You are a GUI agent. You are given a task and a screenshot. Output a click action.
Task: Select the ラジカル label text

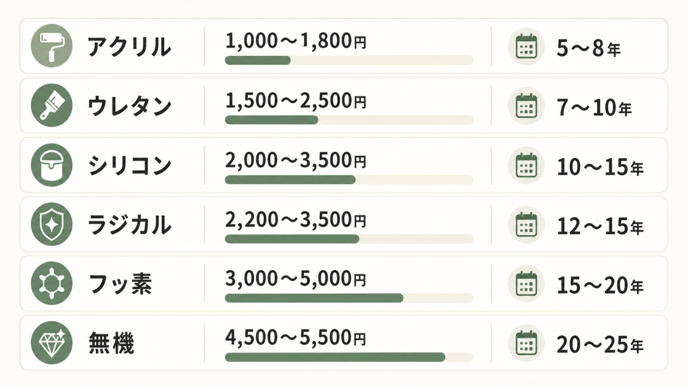(x=130, y=225)
